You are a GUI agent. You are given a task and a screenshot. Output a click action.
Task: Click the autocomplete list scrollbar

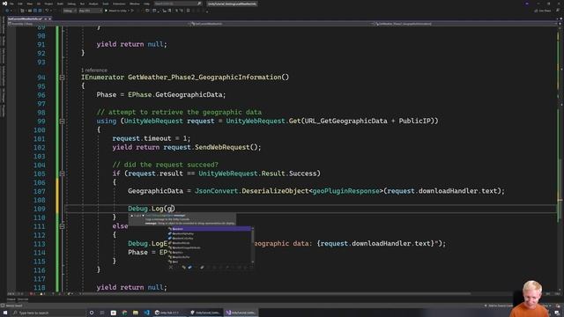click(x=253, y=245)
